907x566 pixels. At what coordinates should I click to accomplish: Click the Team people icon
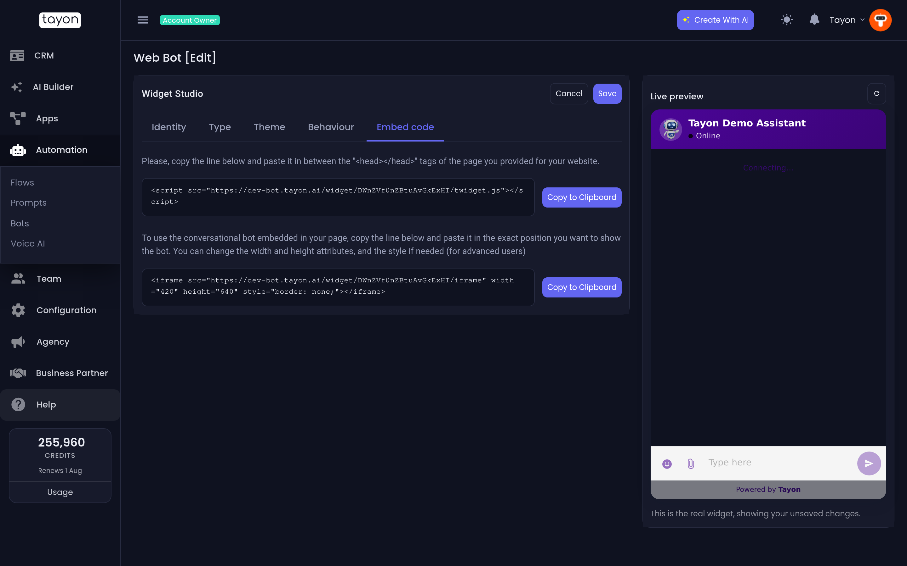click(x=18, y=279)
